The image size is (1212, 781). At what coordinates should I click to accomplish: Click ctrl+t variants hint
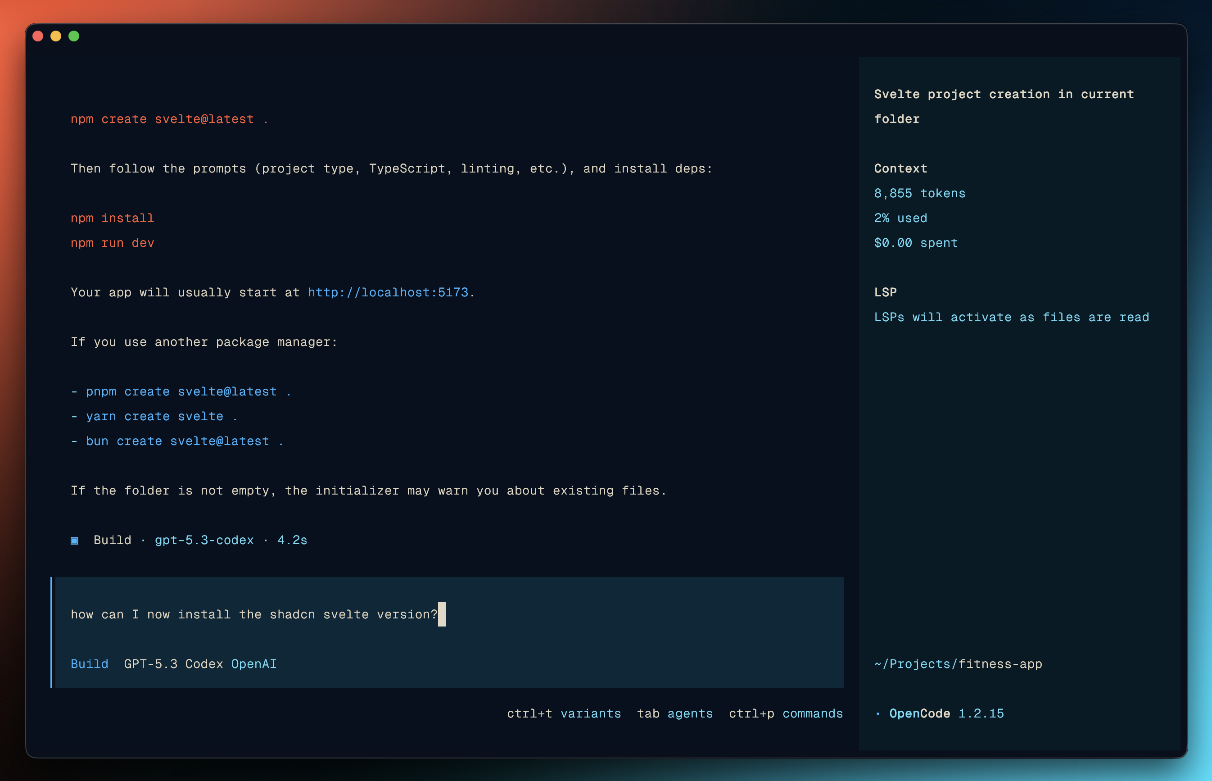point(564,713)
